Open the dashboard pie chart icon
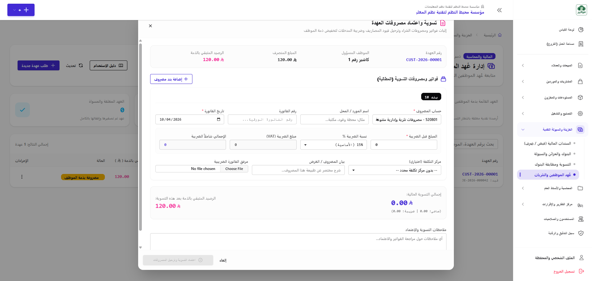Screen dimensions: 592x281 click(x=581, y=30)
